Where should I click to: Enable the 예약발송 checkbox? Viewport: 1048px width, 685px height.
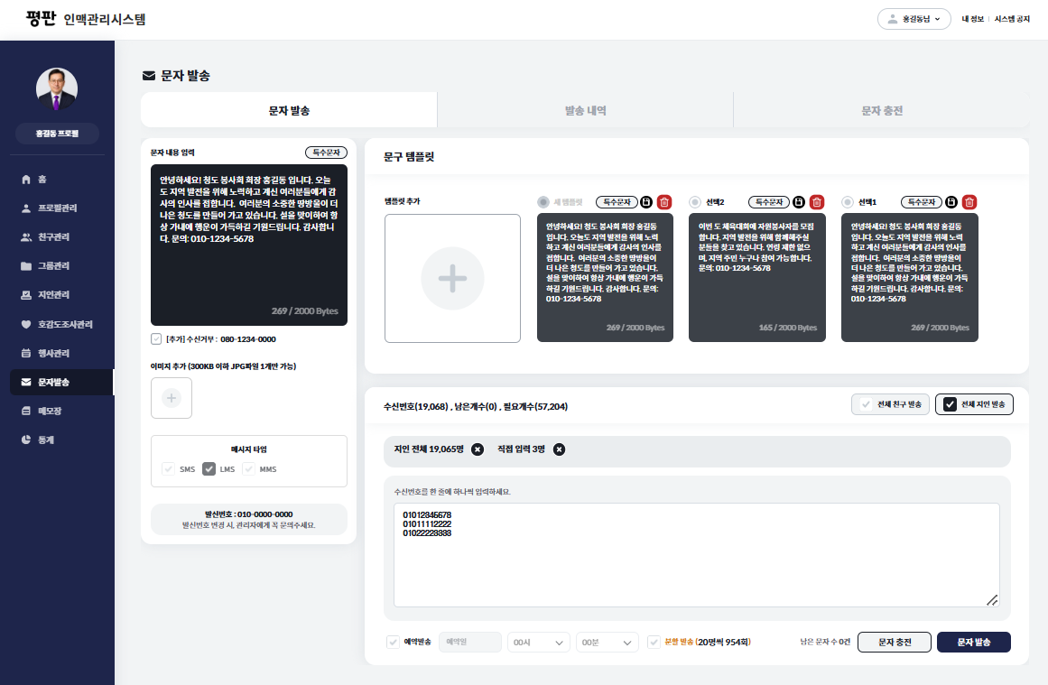(393, 643)
